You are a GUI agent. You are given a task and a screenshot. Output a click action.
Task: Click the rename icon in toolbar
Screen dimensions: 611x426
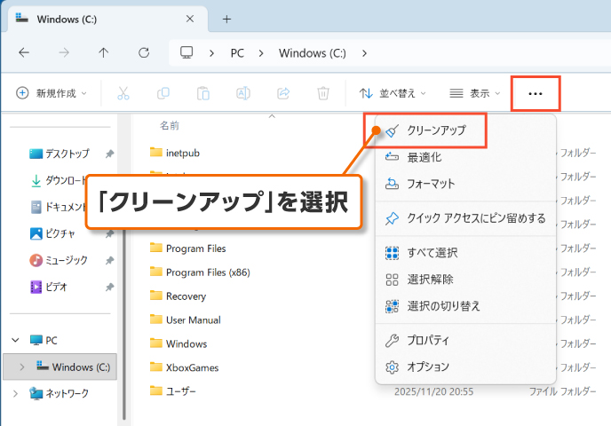click(243, 93)
